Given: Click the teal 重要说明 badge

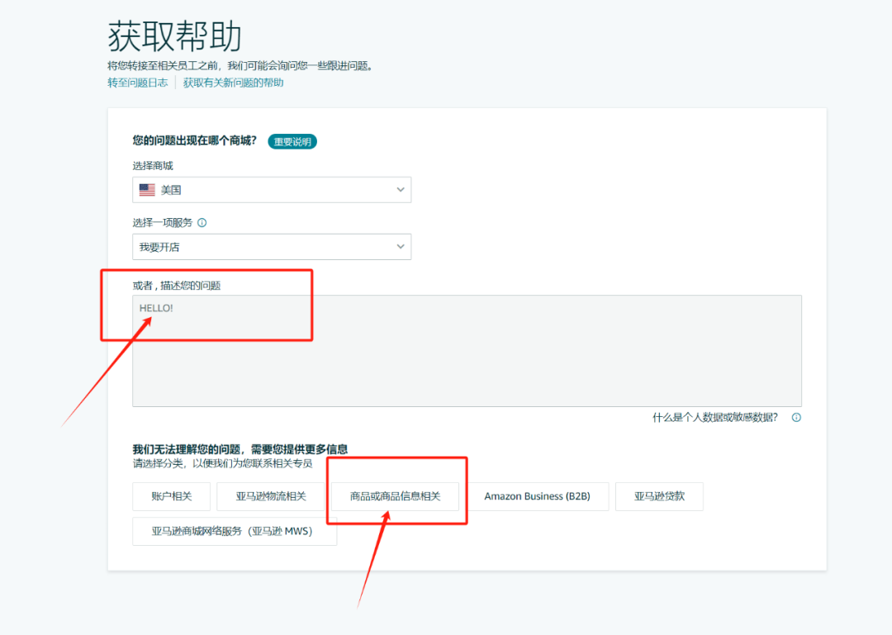Looking at the screenshot, I should point(292,141).
